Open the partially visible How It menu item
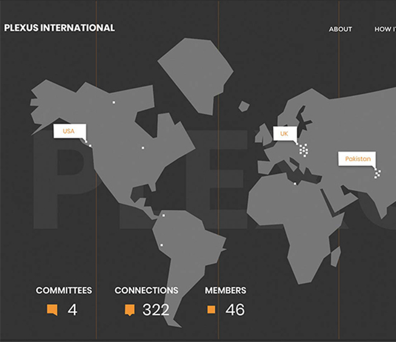396x342 pixels. point(384,29)
